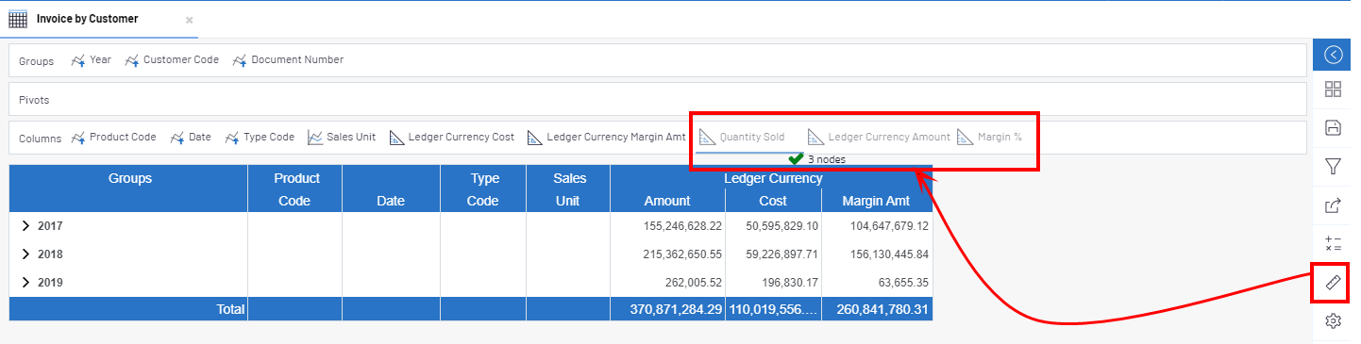The image size is (1361, 344).
Task: Click the Date table header
Action: coord(391,188)
